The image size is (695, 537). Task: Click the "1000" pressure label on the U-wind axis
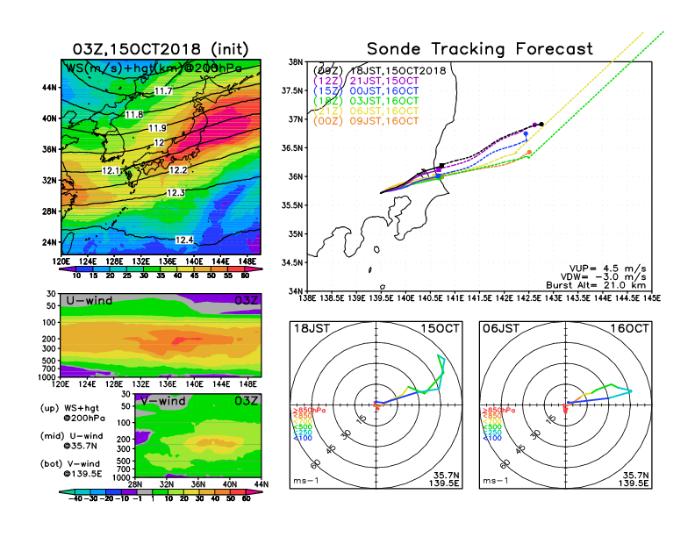(47, 377)
